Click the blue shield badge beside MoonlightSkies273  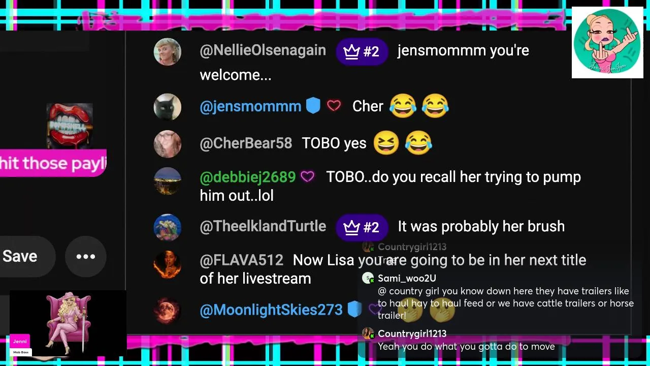coord(354,309)
